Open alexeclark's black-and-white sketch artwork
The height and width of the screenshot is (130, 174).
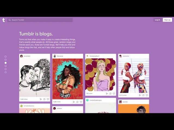[35, 78]
